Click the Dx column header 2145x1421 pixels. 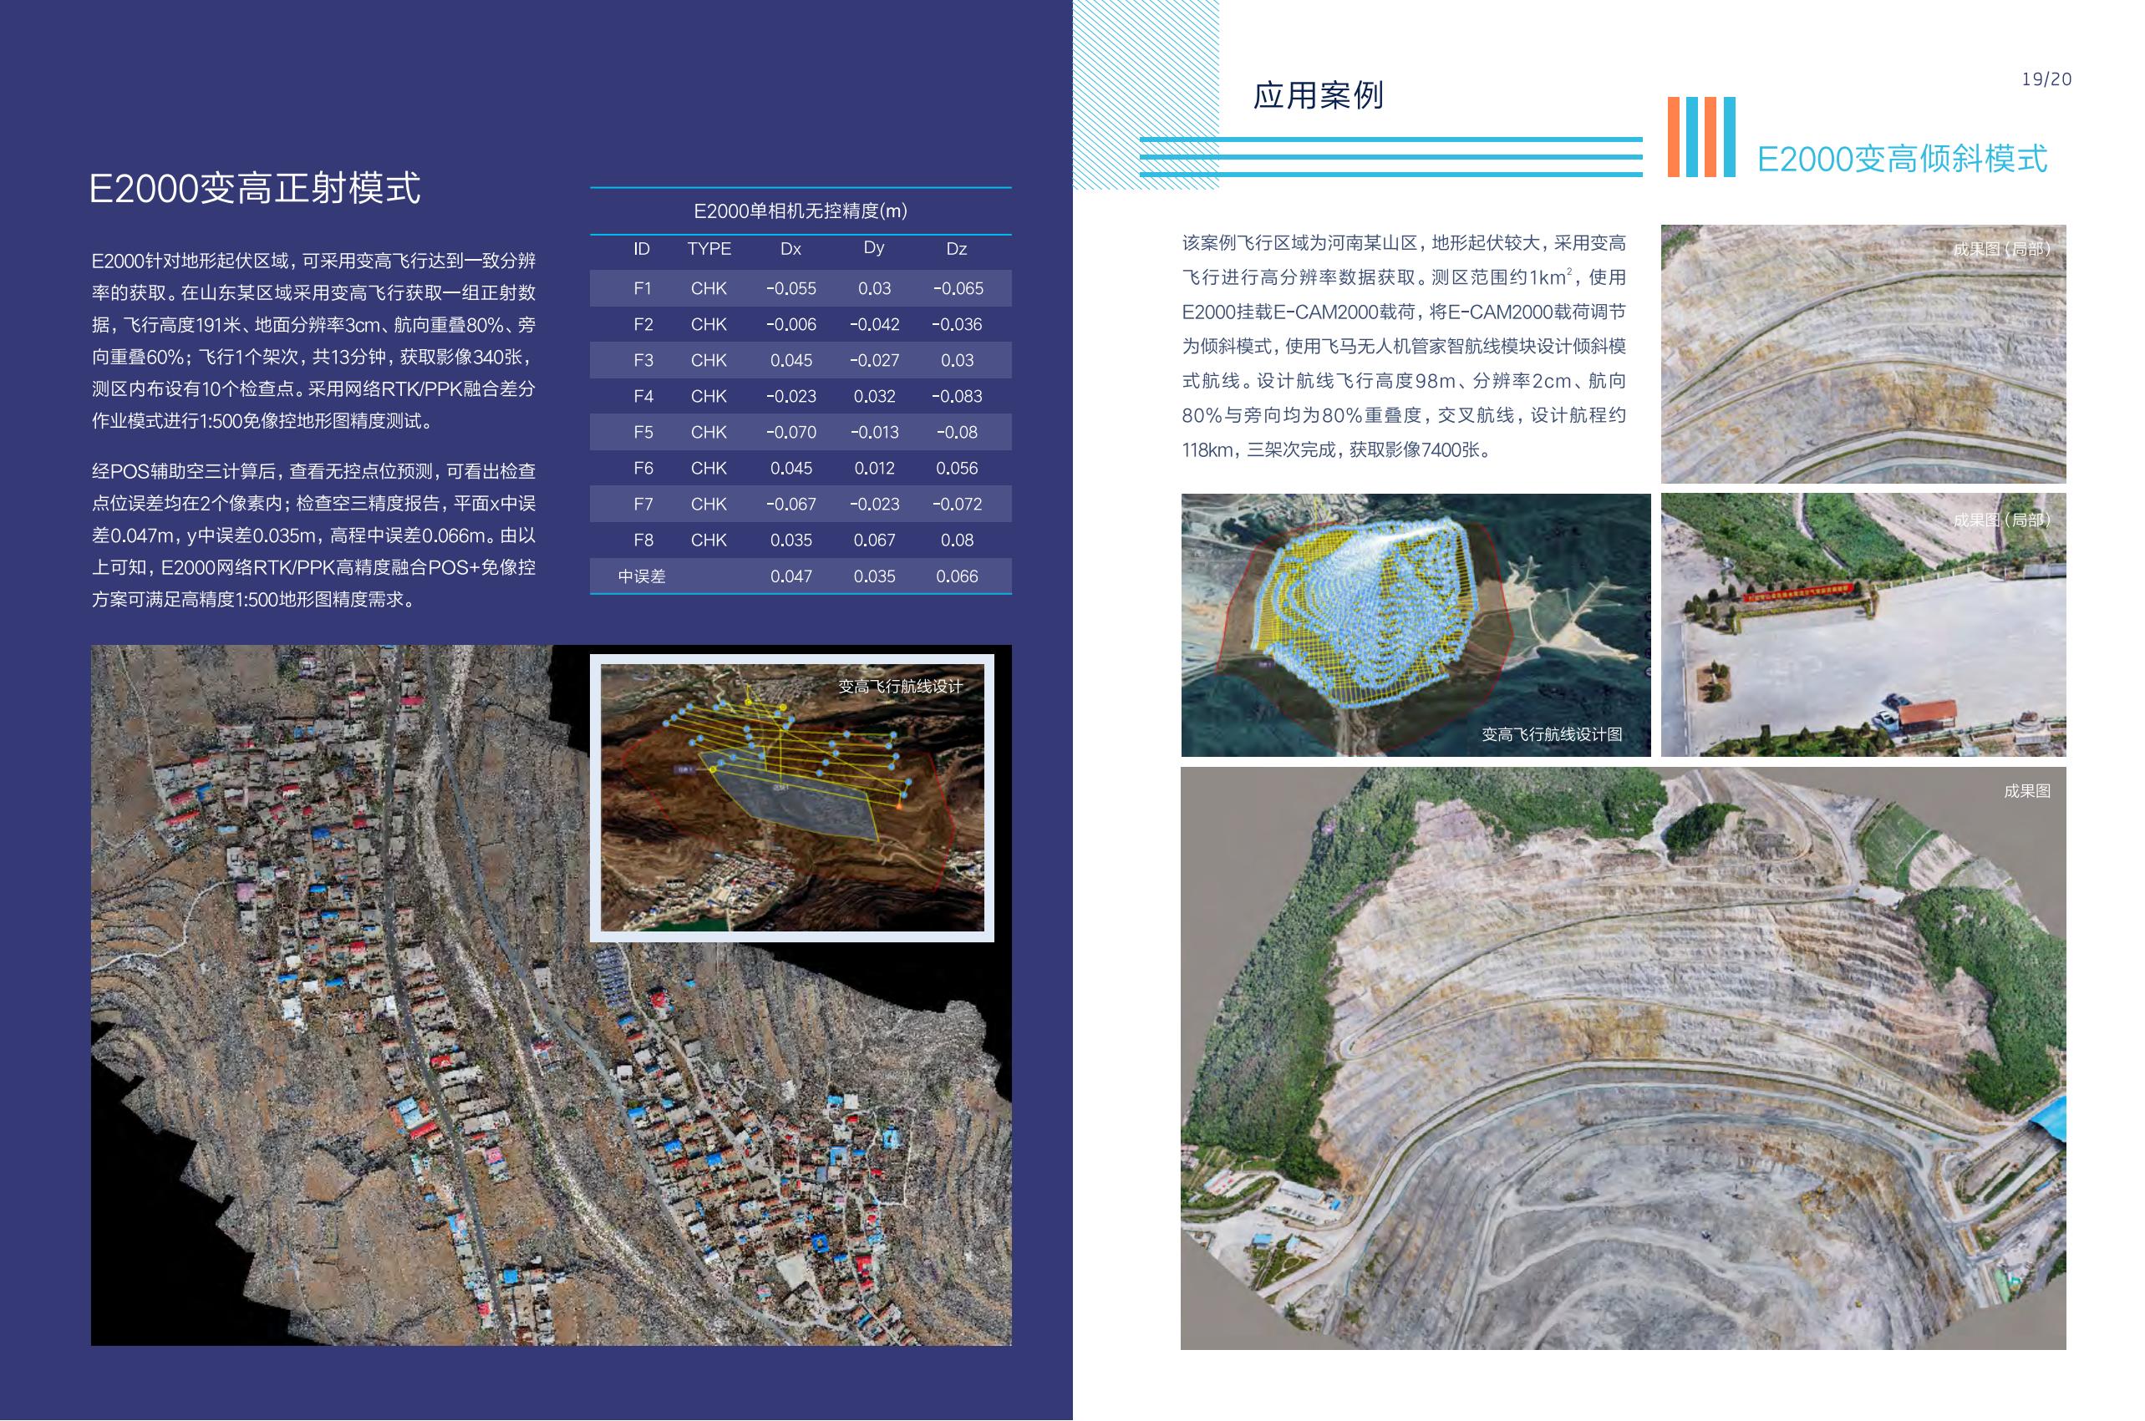click(790, 249)
